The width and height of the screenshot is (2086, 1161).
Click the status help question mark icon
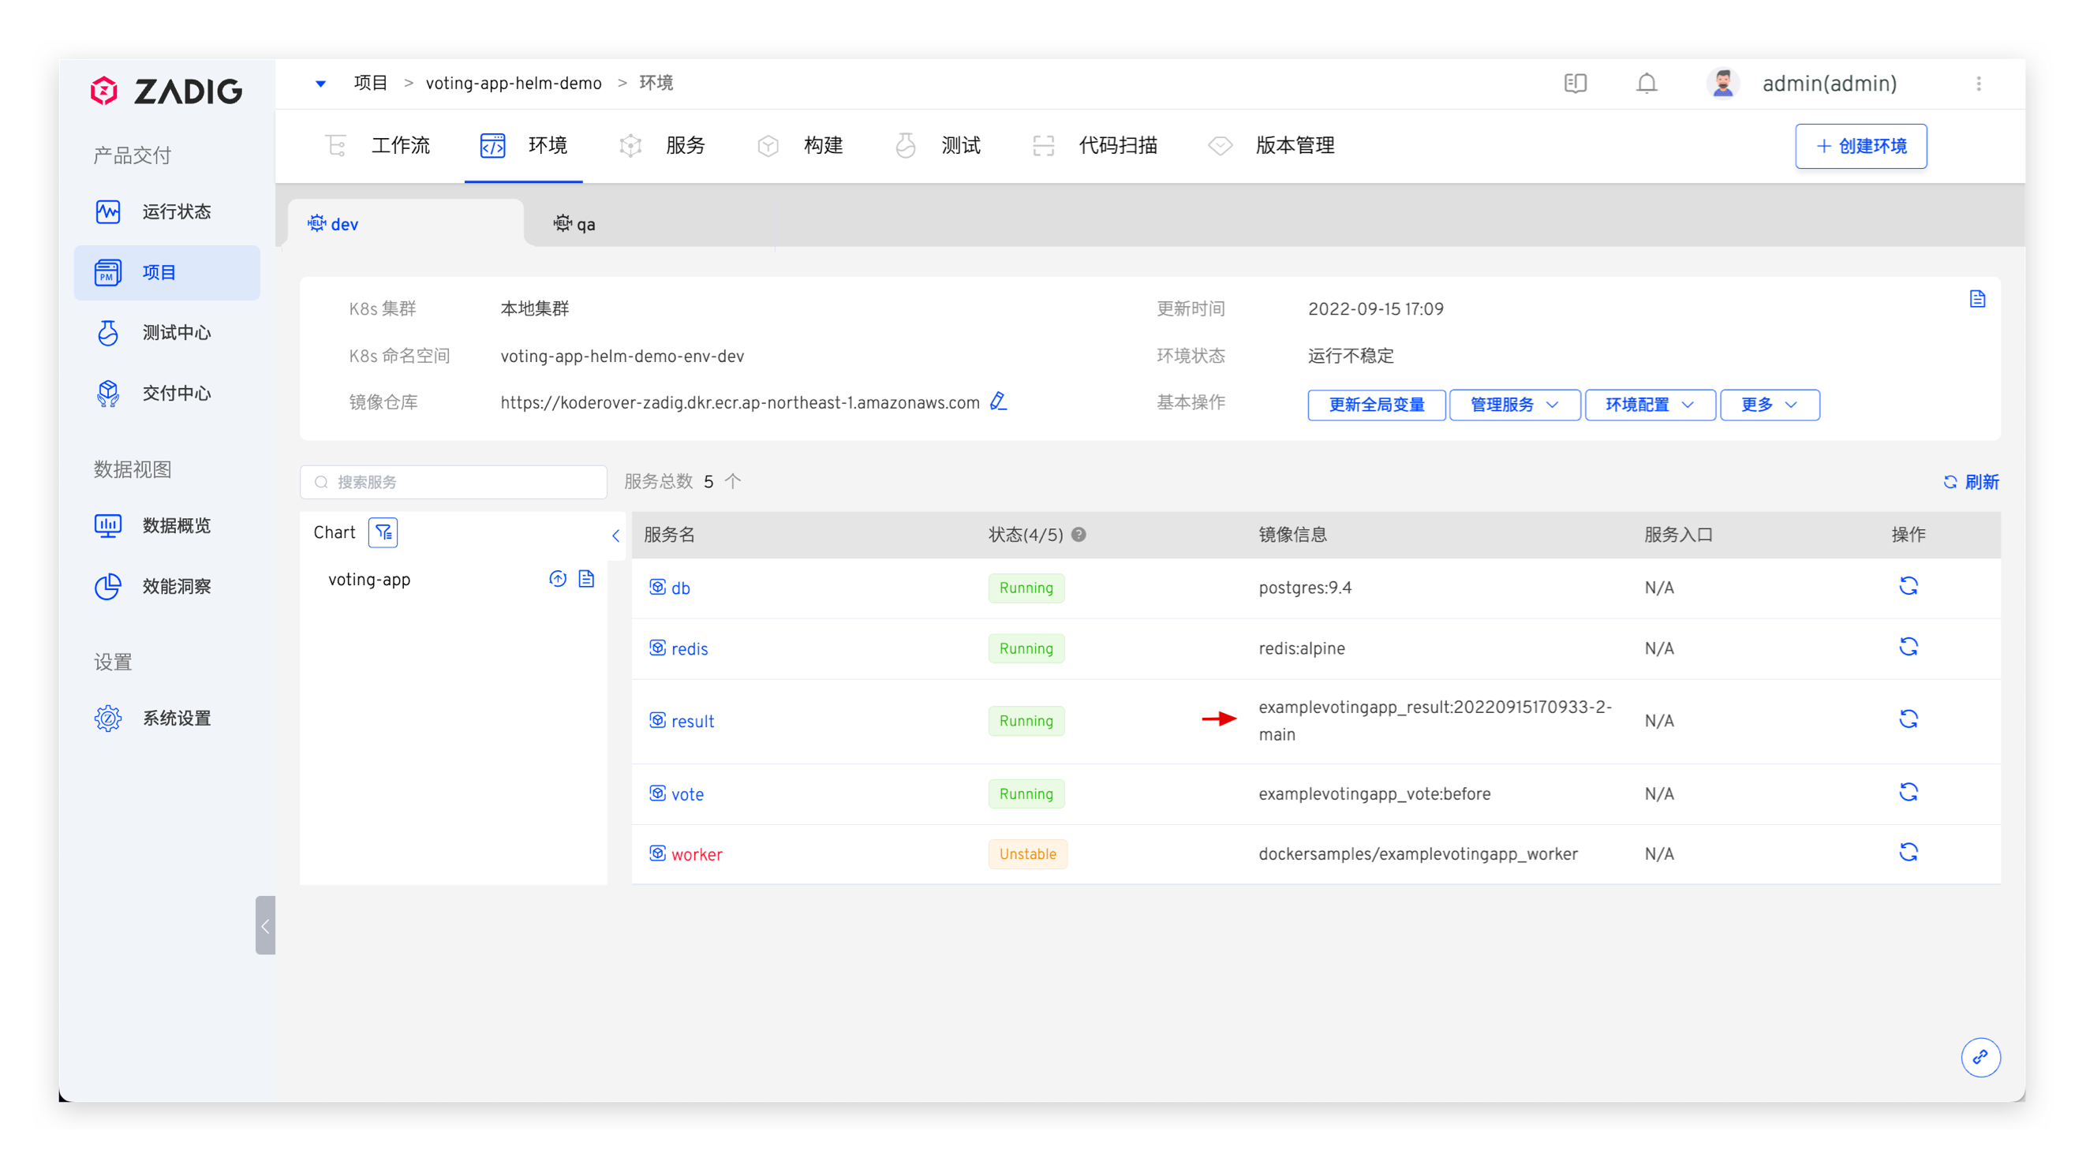click(1079, 534)
